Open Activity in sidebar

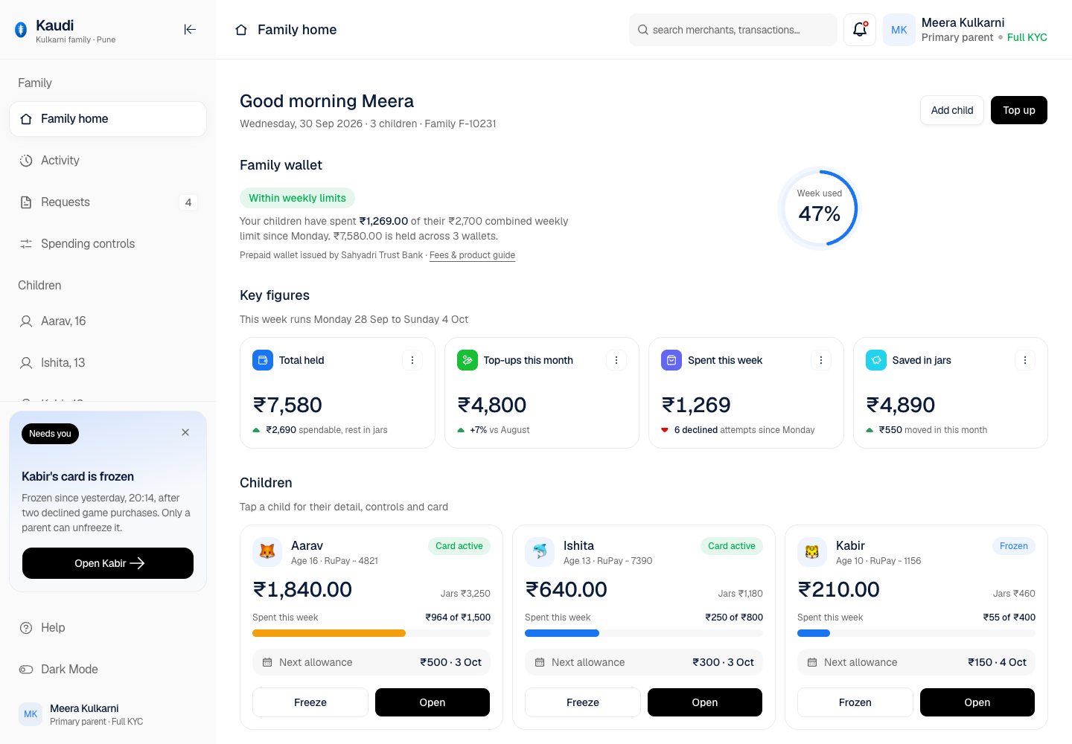108,161
